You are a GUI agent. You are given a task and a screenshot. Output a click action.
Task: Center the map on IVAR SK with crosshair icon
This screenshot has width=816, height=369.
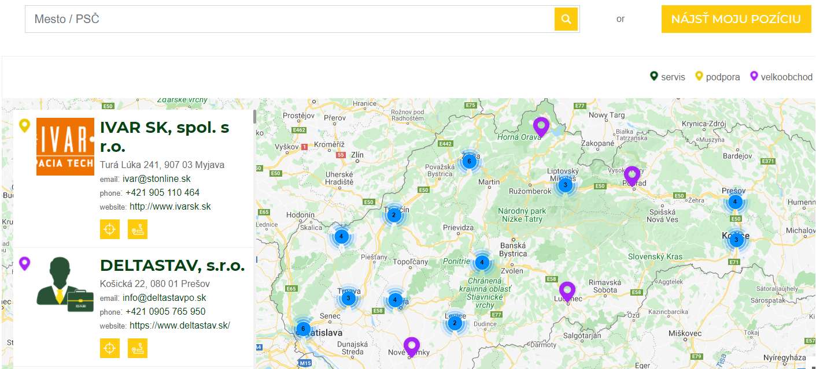click(x=110, y=229)
